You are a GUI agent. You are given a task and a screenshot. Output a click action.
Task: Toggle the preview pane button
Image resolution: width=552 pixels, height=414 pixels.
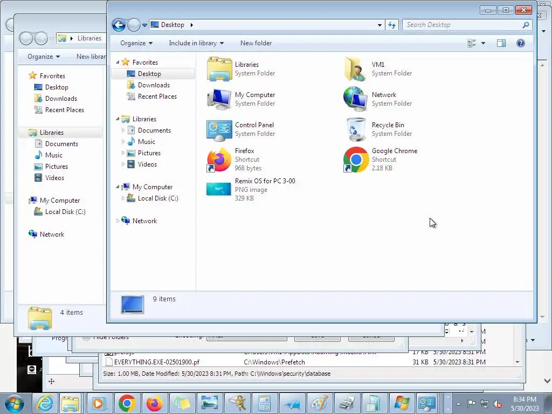[x=501, y=43]
